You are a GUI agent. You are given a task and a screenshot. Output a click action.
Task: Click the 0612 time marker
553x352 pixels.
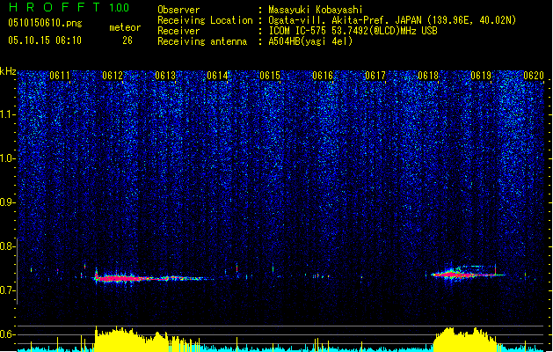coord(113,76)
